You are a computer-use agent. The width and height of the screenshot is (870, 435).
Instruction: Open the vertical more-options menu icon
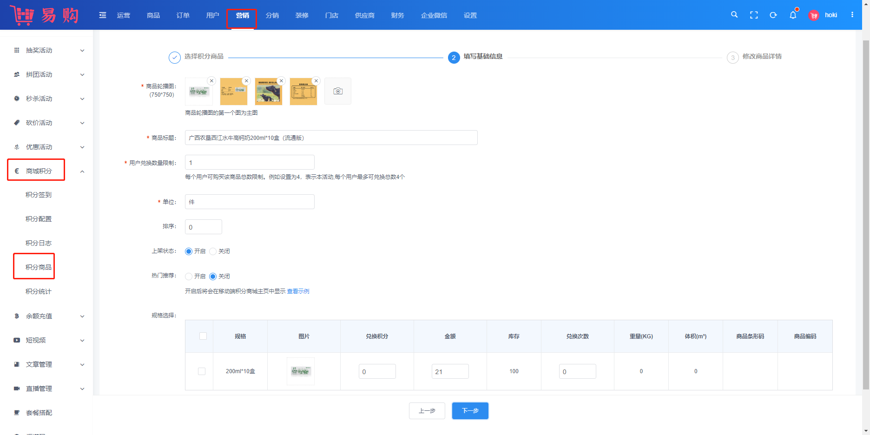pyautogui.click(x=852, y=15)
